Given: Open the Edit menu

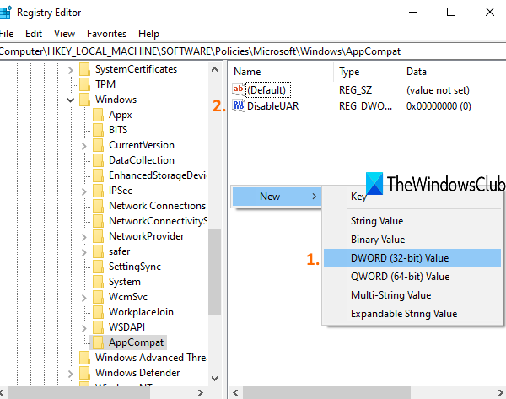Looking at the screenshot, I should pos(34,34).
